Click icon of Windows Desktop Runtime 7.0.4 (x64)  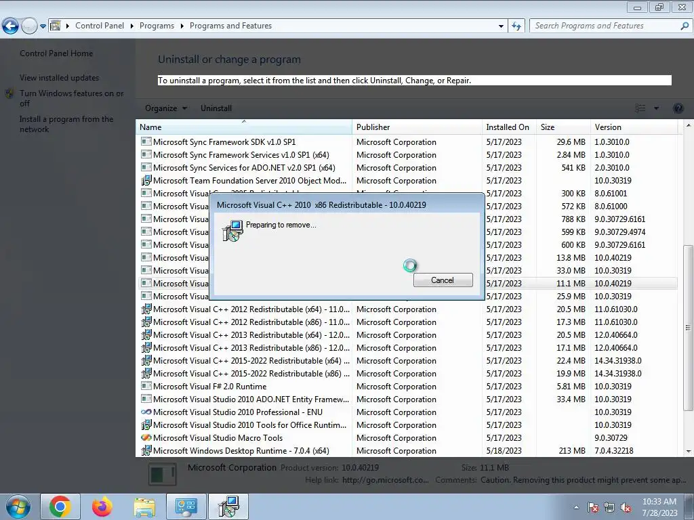pos(146,450)
